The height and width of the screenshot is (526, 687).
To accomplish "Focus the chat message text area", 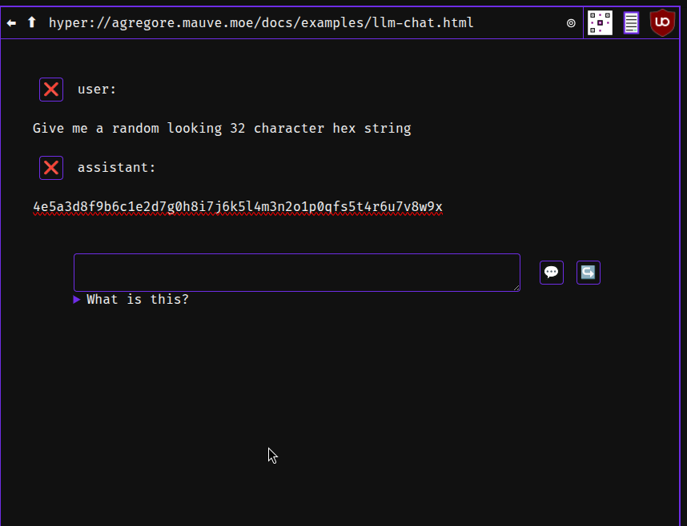I will point(296,273).
